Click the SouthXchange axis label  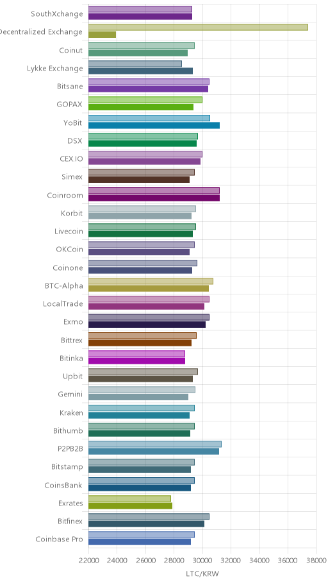56,14
